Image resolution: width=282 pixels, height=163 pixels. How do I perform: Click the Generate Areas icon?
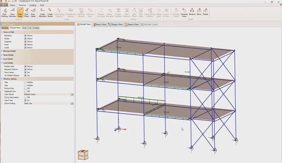pos(184,12)
